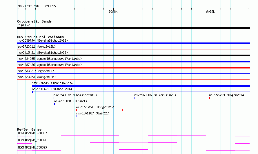Select variant esv2723054 (Wong2012b) label

pyautogui.click(x=95, y=107)
